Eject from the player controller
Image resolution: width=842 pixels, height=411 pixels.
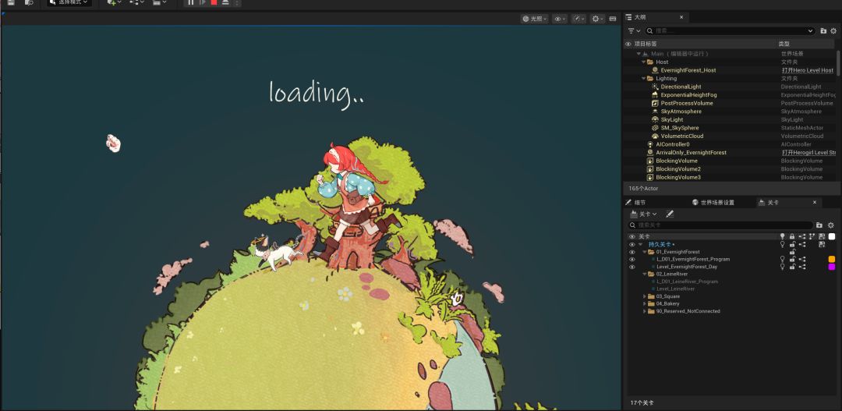point(225,2)
